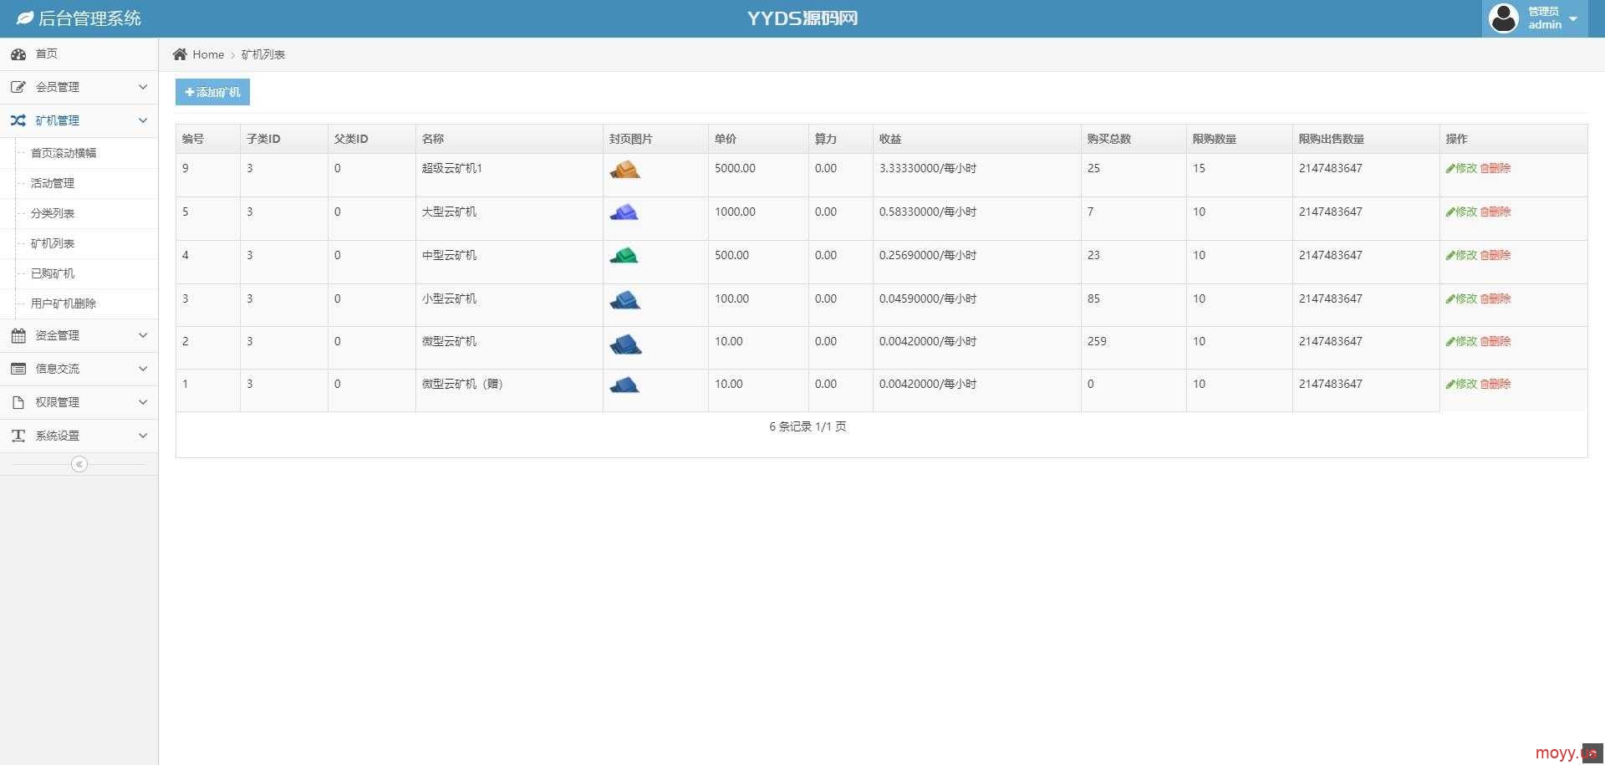Screen dimensions: 1605x765
Task: Click the home icon in breadcrumb
Action: [x=180, y=54]
